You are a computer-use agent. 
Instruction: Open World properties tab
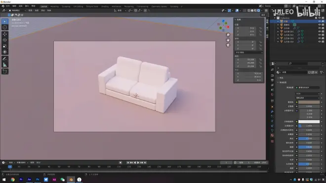272,95
